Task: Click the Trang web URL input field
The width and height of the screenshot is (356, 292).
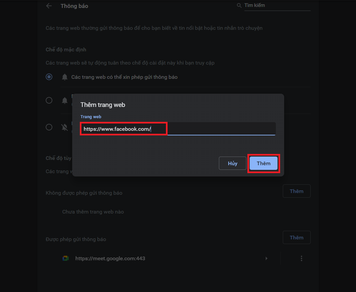Action: (x=178, y=129)
